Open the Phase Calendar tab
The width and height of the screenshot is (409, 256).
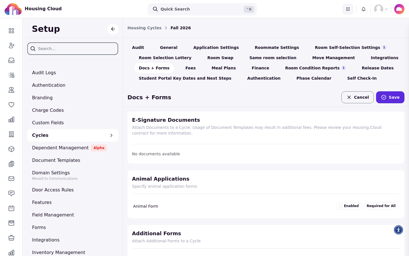click(314, 78)
